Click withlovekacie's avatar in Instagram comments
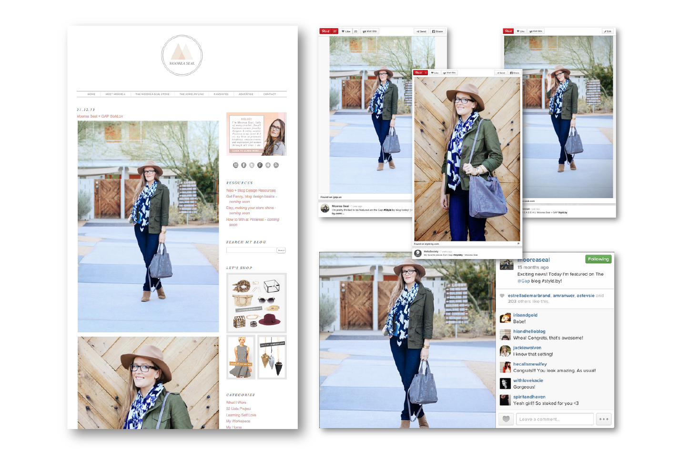 pyautogui.click(x=505, y=384)
